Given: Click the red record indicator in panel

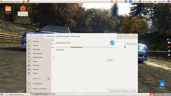Looking at the screenshot, I should point(112,2).
